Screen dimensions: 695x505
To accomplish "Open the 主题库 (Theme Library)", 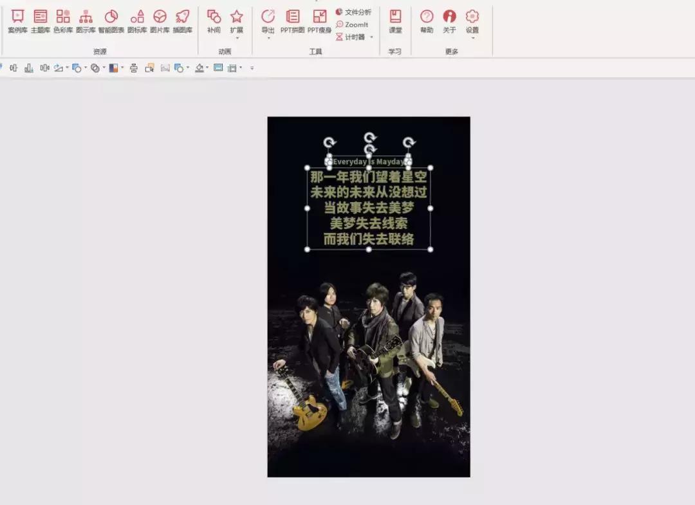I will [40, 21].
